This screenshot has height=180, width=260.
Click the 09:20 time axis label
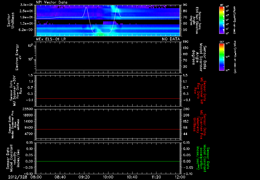click(x=84, y=177)
